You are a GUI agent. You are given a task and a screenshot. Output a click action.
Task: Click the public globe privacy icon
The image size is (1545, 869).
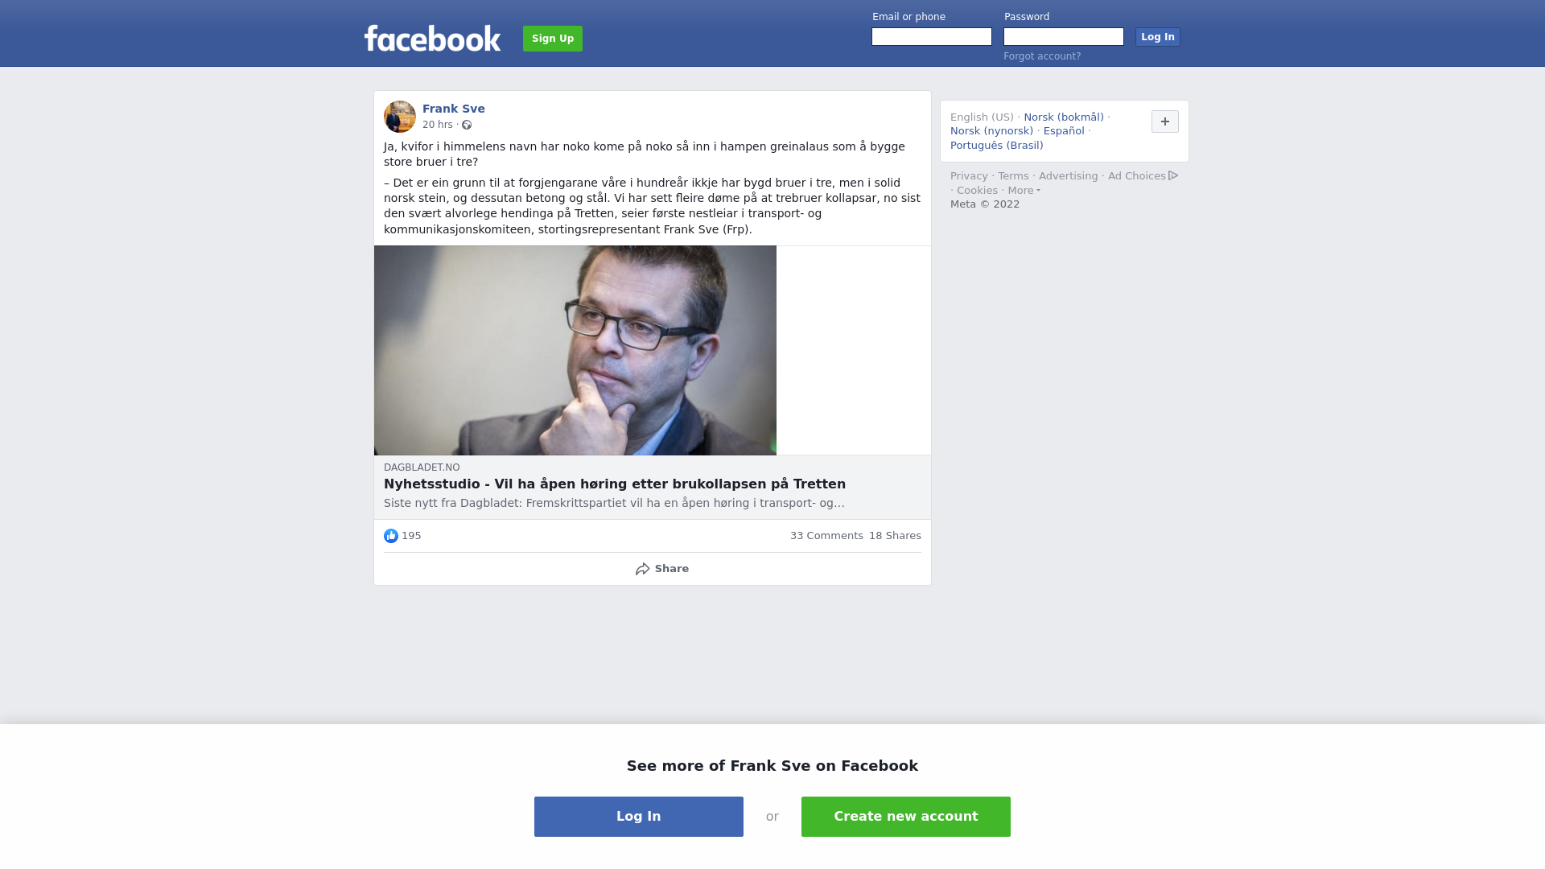[x=467, y=125]
